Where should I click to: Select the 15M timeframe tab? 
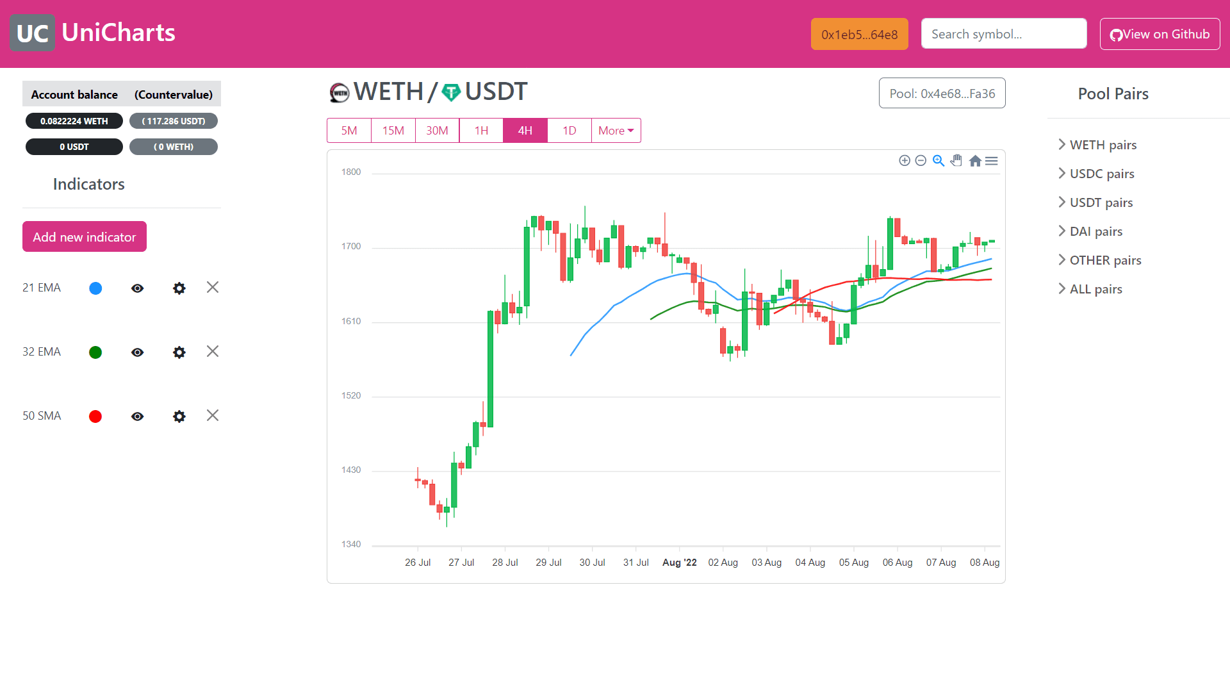[393, 131]
